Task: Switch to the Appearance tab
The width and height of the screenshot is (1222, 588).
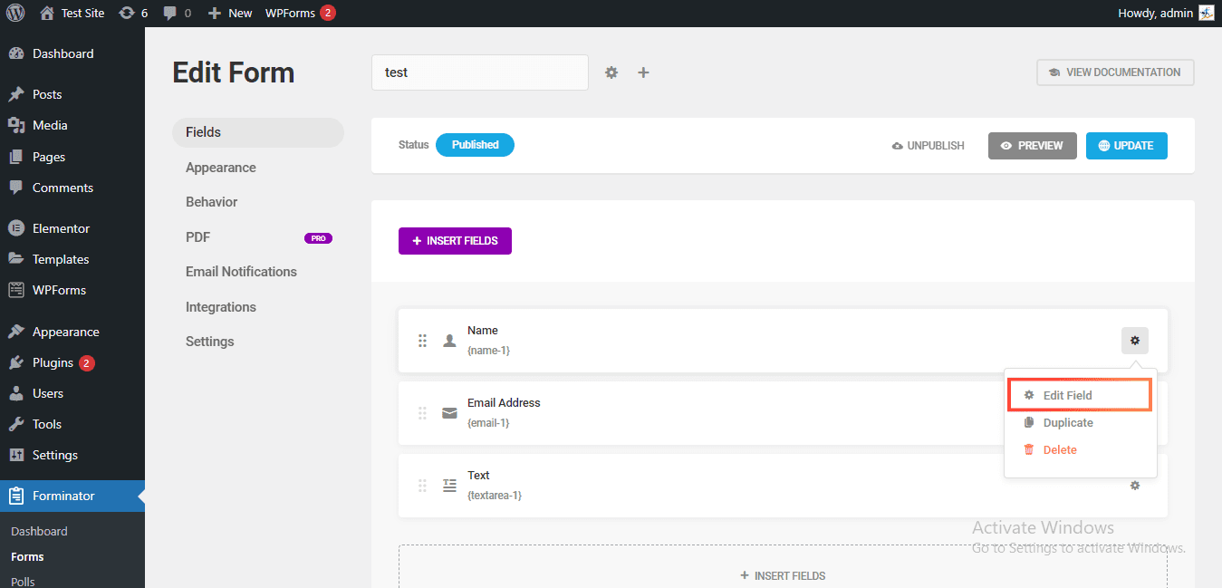Action: pos(220,167)
